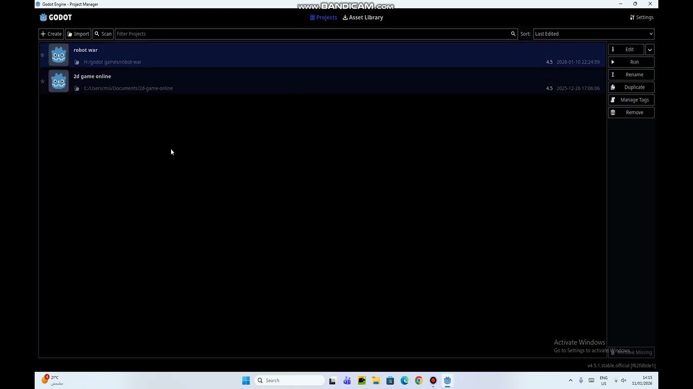Screen dimensions: 693x389
Task: Click the Scan button
Action: coord(103,34)
